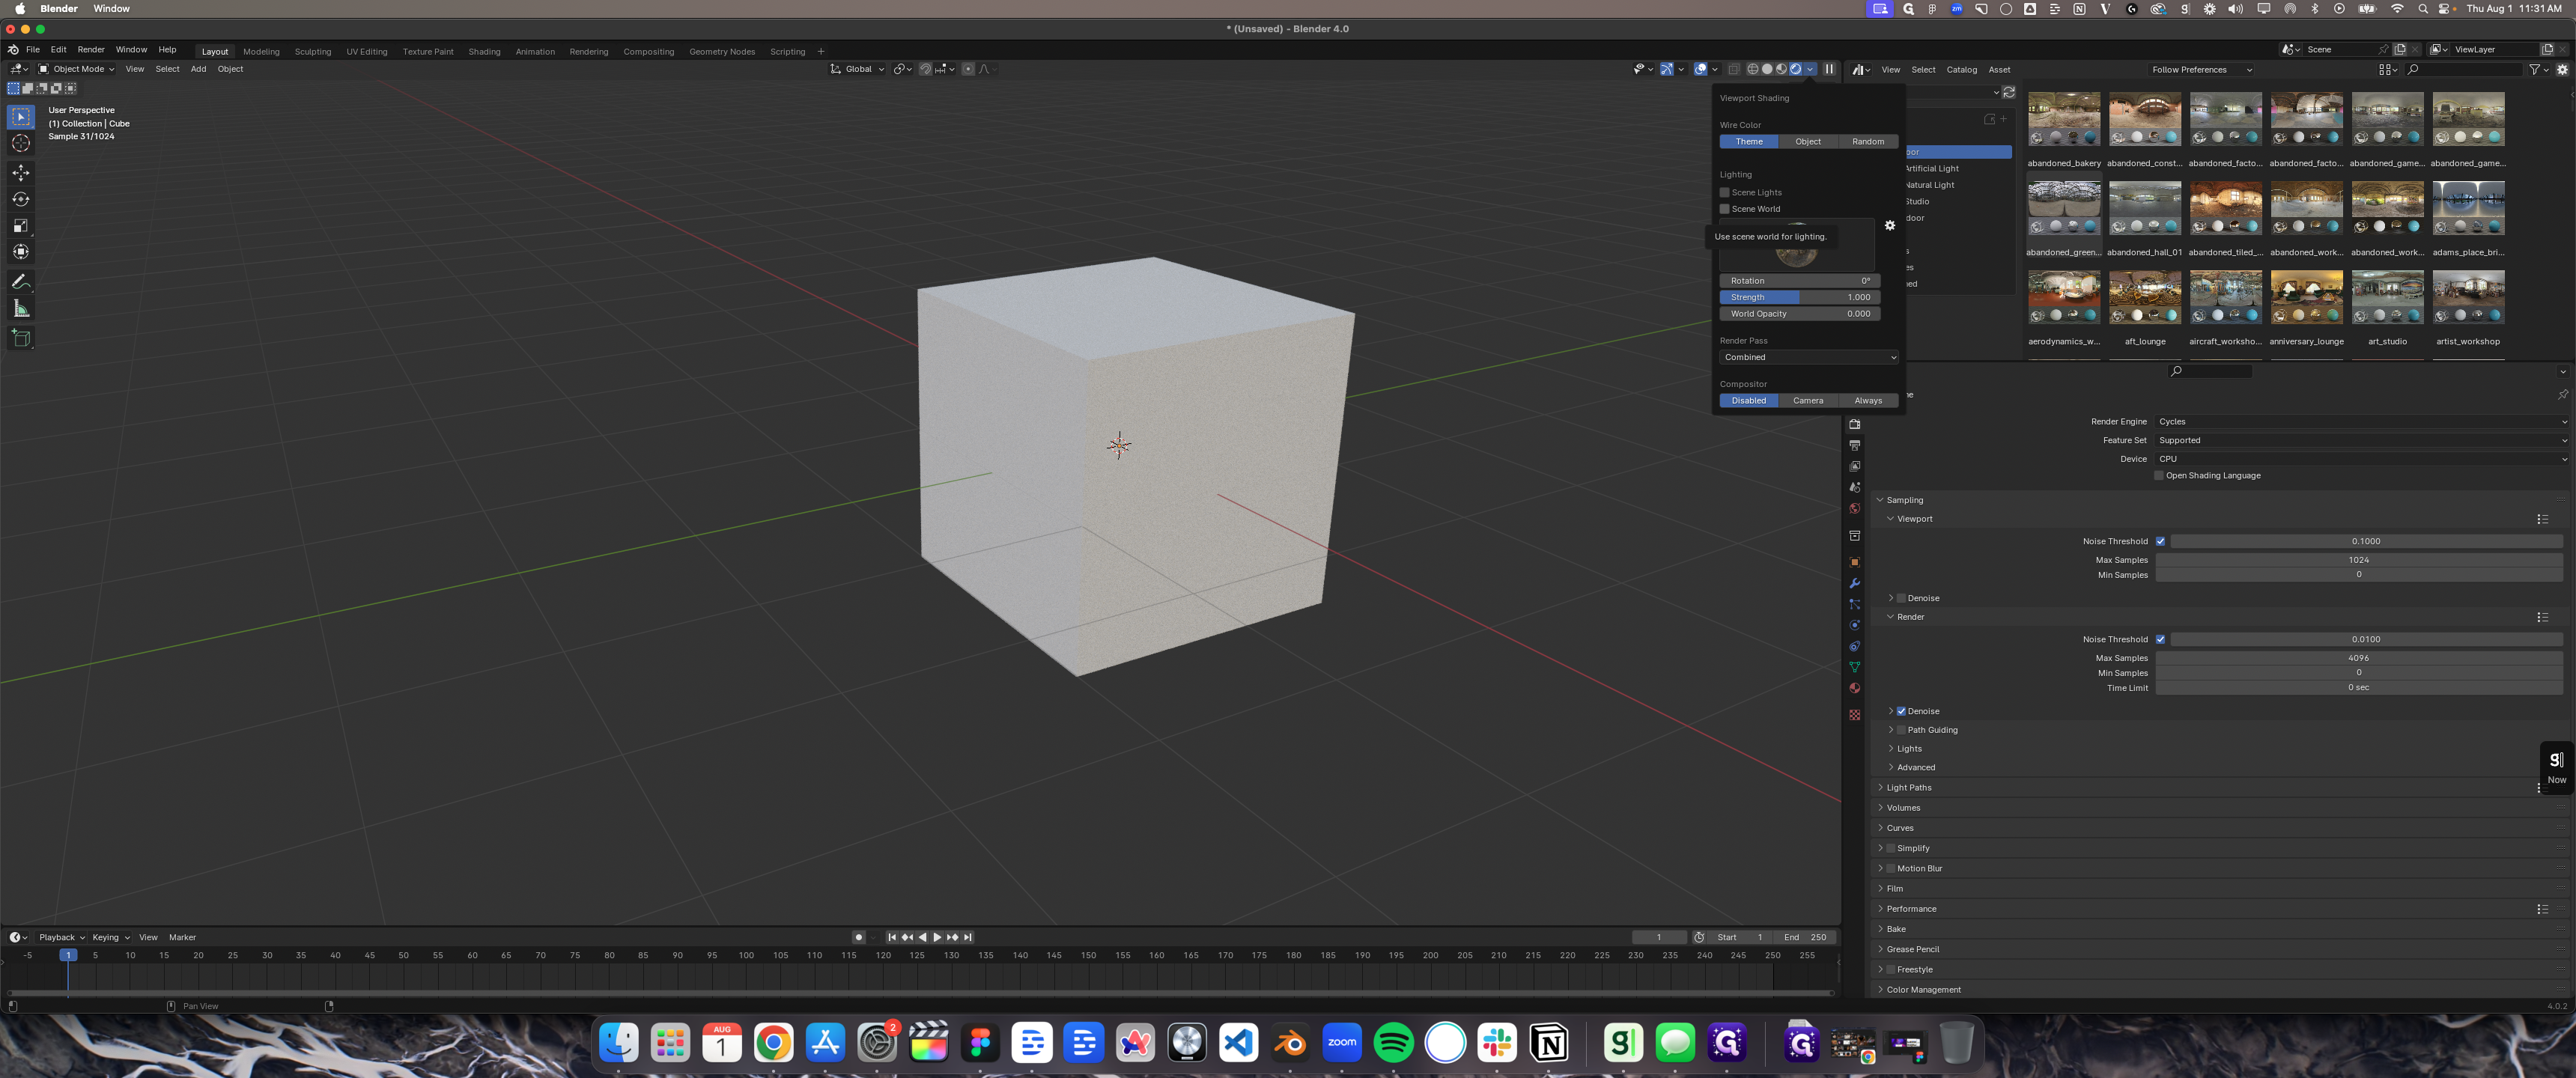Enable Open Shading Language checkbox
This screenshot has height=1078, width=2576.
tap(2159, 476)
